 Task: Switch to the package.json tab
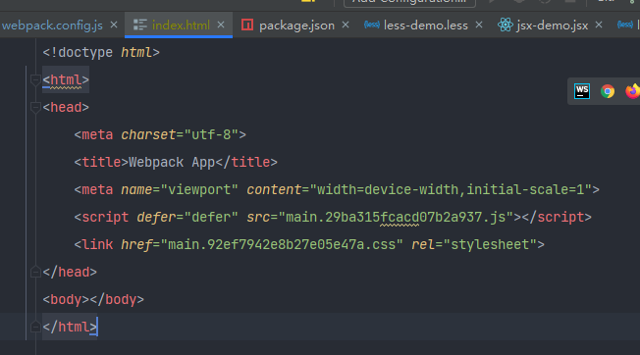tap(296, 25)
